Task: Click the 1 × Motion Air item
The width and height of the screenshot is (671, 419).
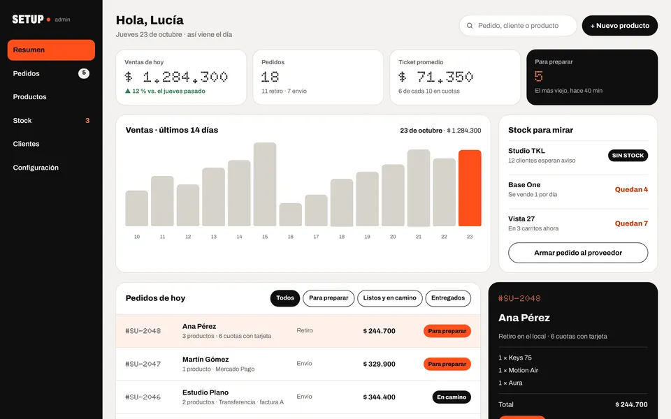Action: [x=518, y=370]
